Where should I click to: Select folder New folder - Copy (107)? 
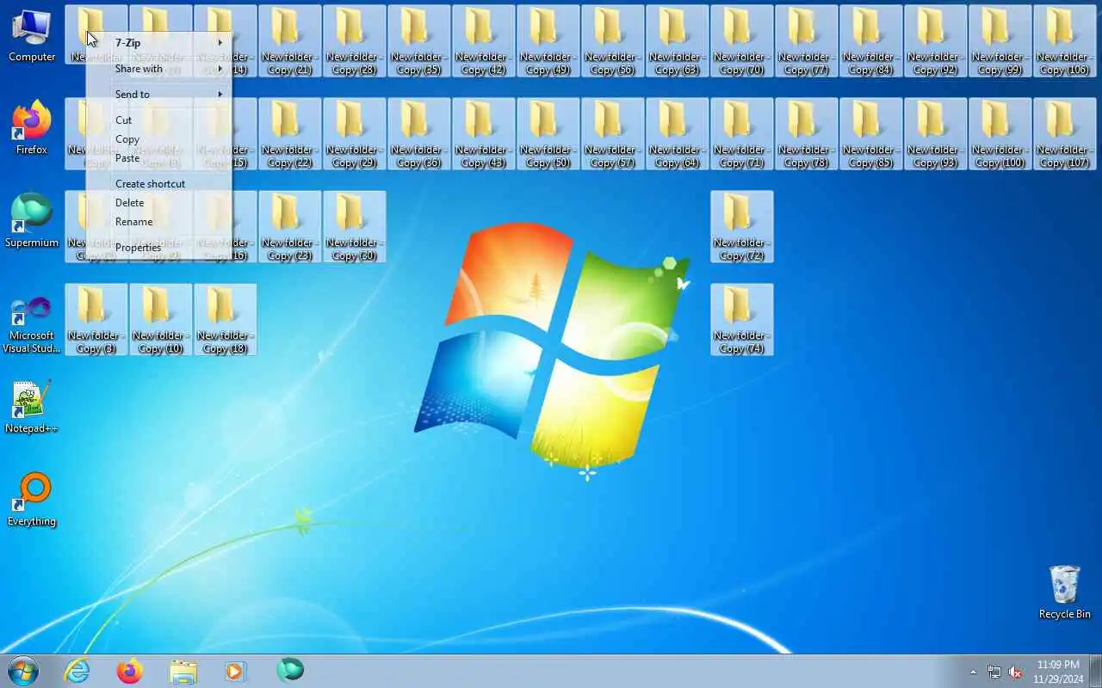point(1065,134)
